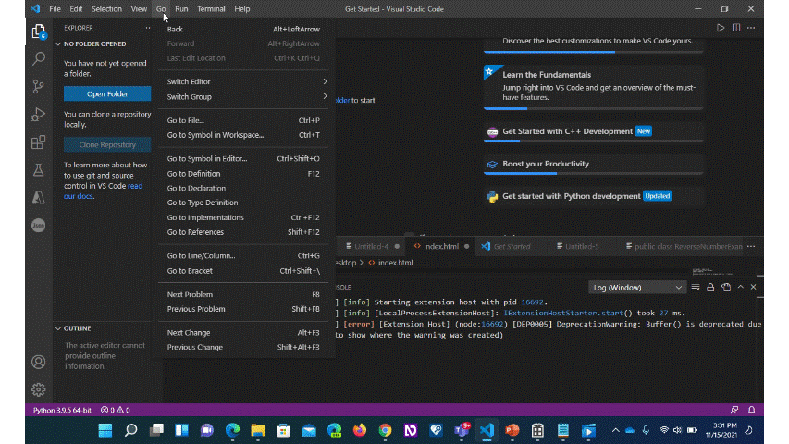
Task: Click the Run play icon in editor toolbar
Action: pos(721,28)
